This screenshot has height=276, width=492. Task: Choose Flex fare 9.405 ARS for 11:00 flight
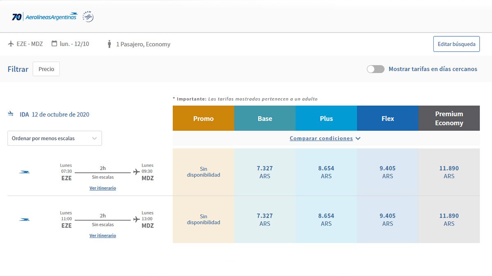tap(387, 220)
